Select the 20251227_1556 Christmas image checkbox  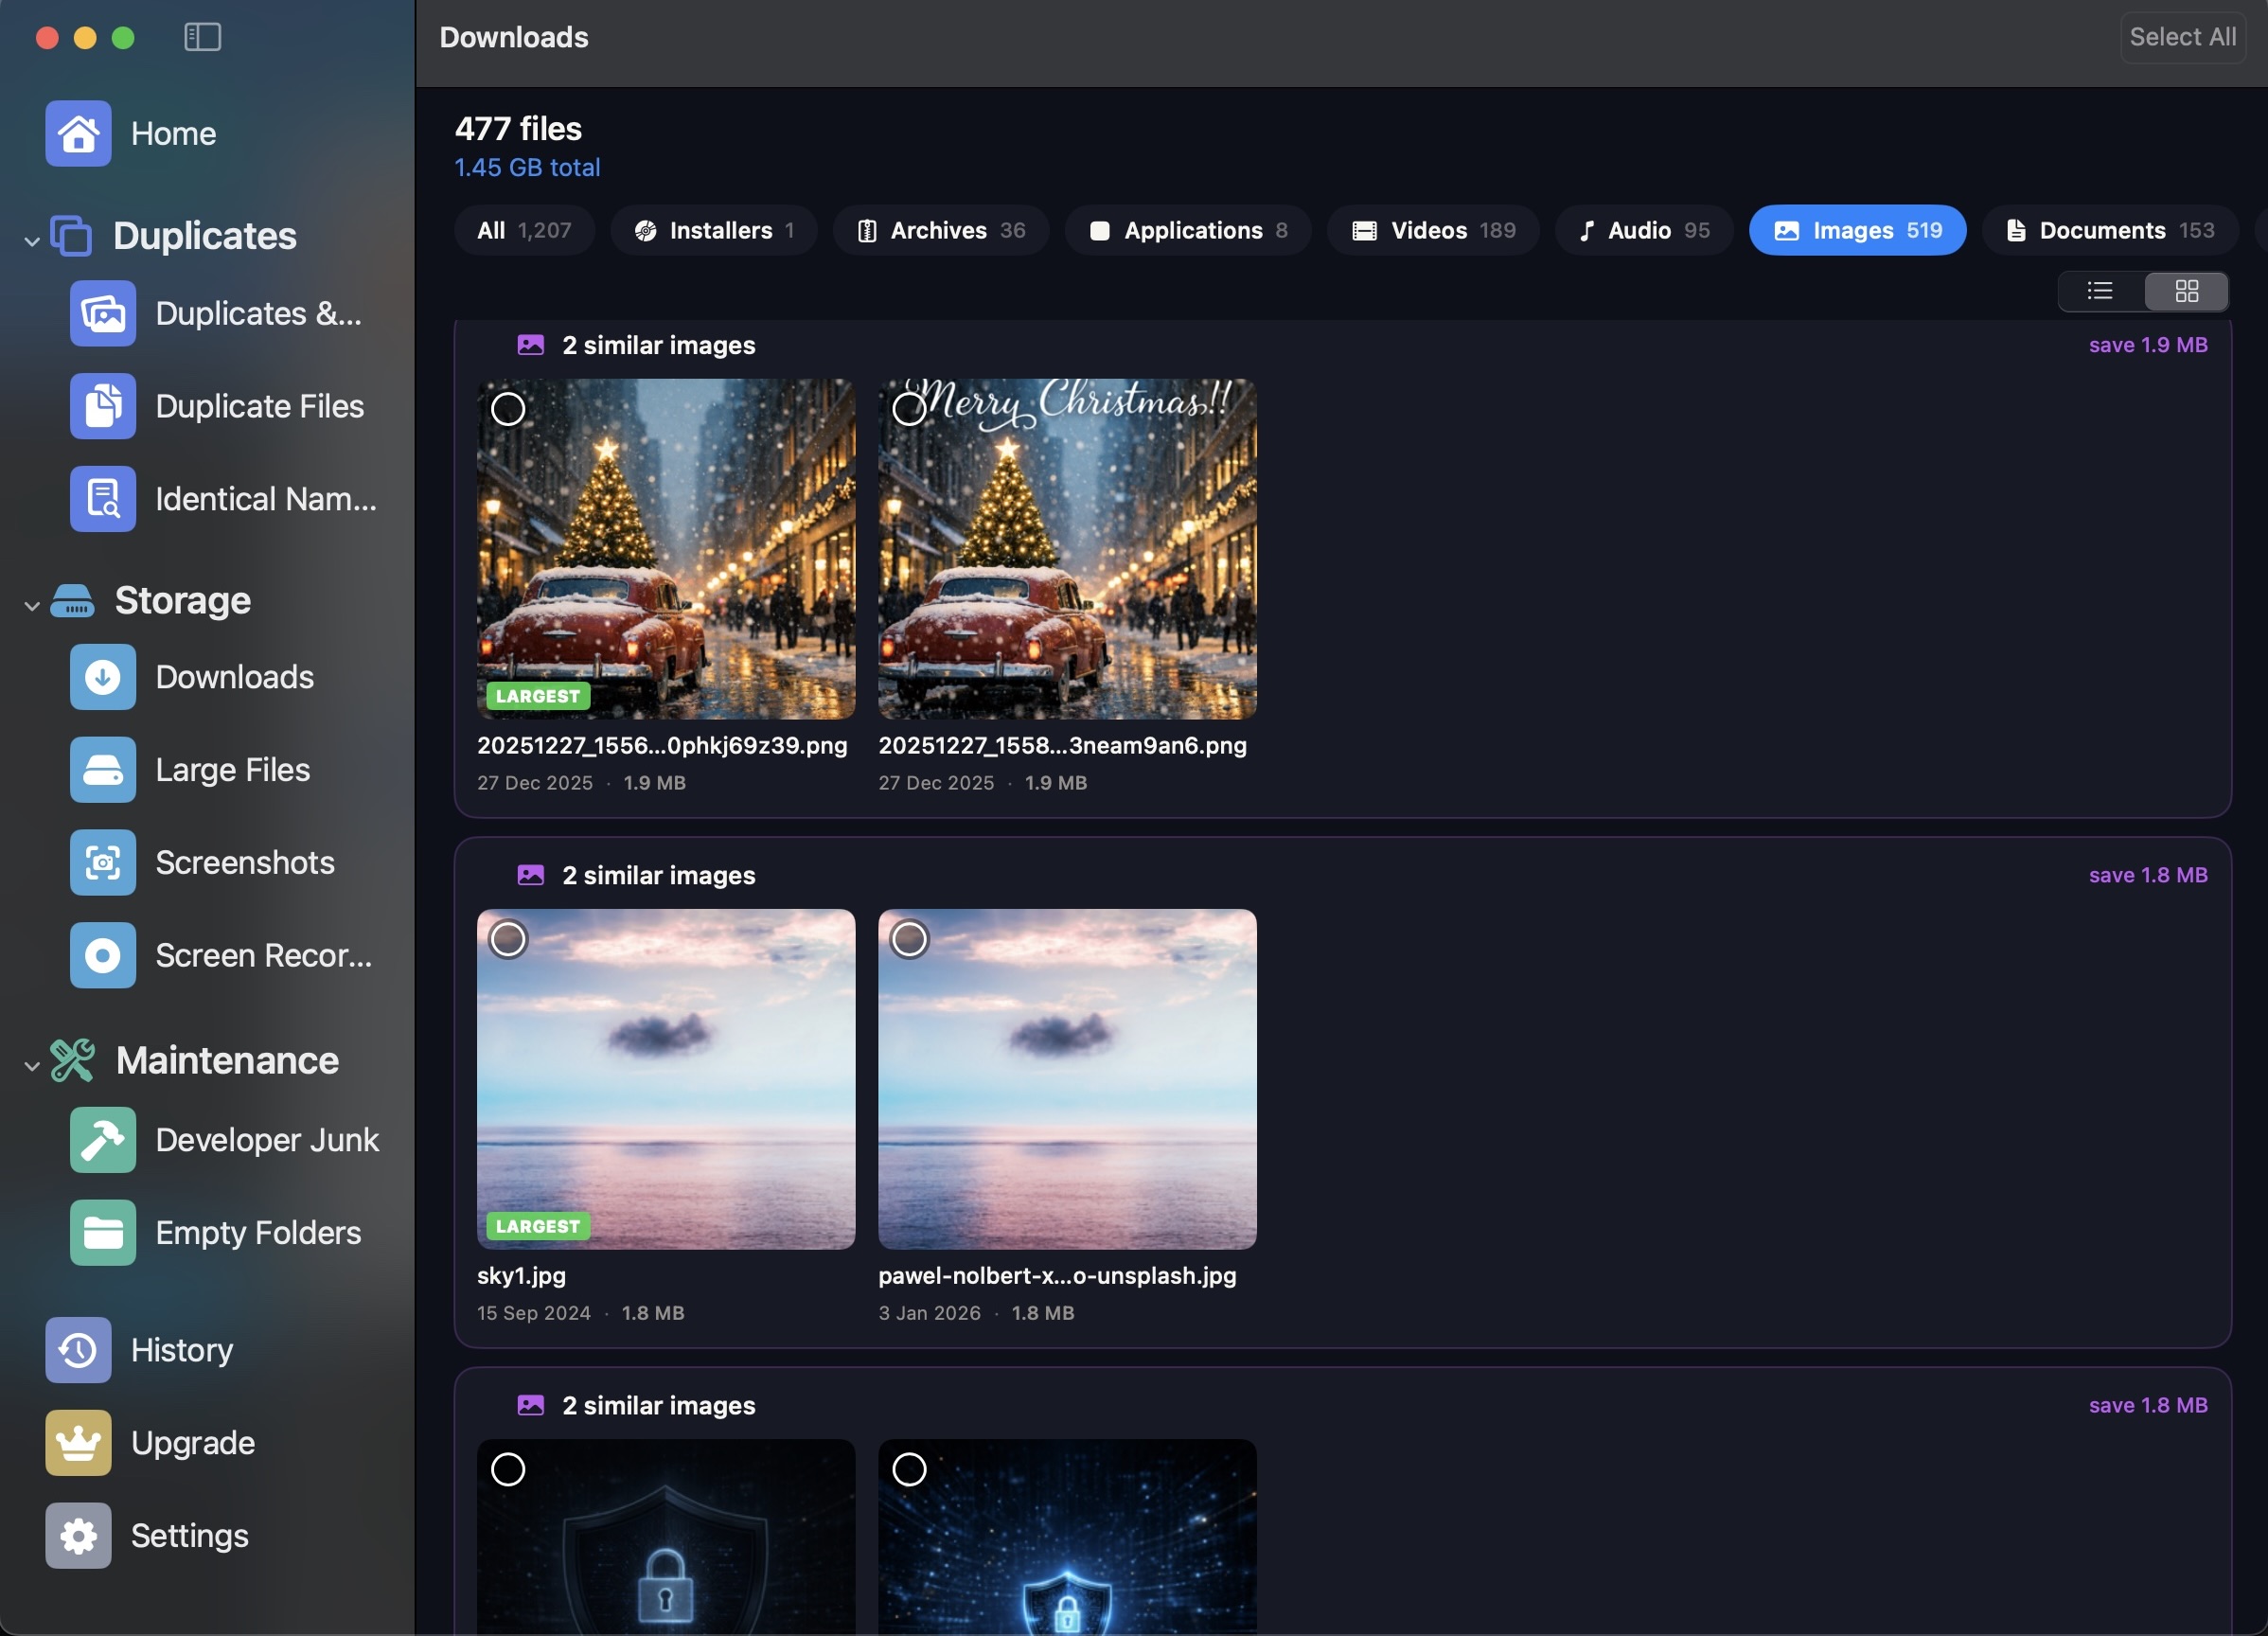[508, 409]
